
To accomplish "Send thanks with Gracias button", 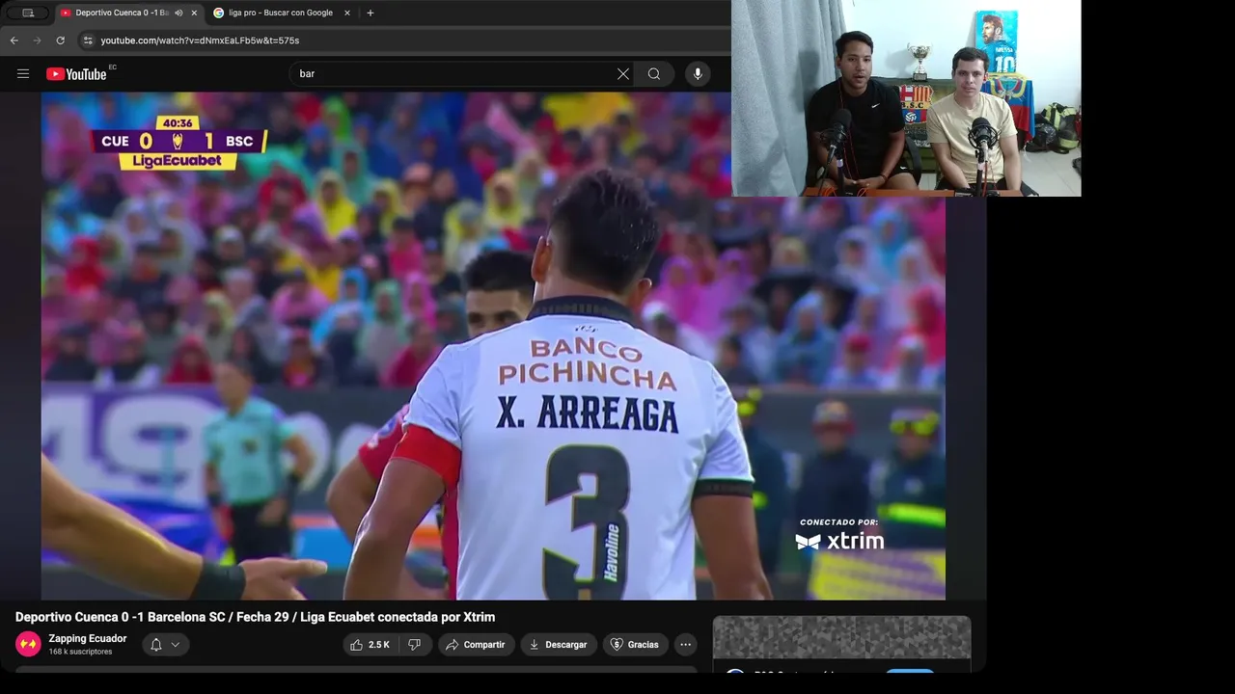I will 636,645.
